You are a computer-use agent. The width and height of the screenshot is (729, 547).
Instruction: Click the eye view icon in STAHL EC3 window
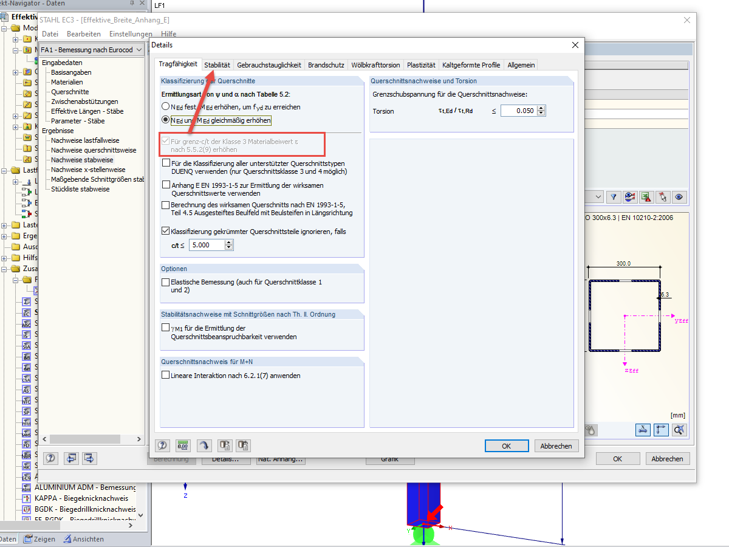point(679,197)
